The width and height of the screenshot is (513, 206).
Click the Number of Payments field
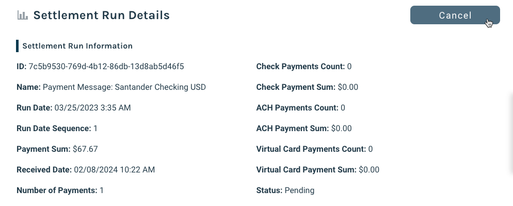click(60, 191)
